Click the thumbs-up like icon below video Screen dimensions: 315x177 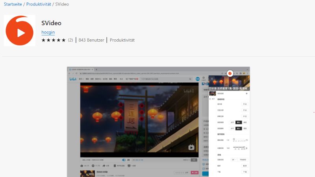click(x=82, y=166)
